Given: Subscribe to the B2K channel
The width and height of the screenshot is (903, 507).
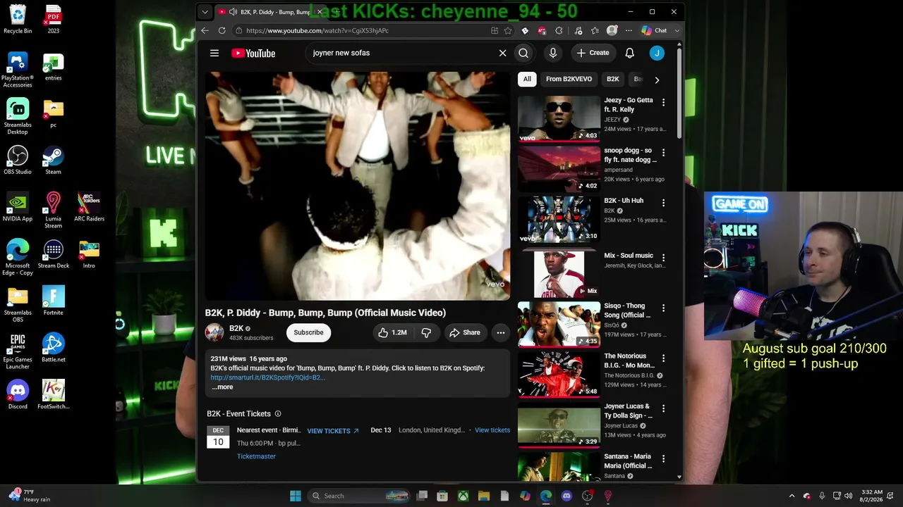Looking at the screenshot, I should click(308, 332).
